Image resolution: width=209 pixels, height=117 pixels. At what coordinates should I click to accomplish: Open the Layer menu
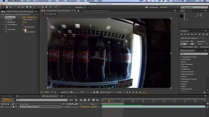(54, 1)
